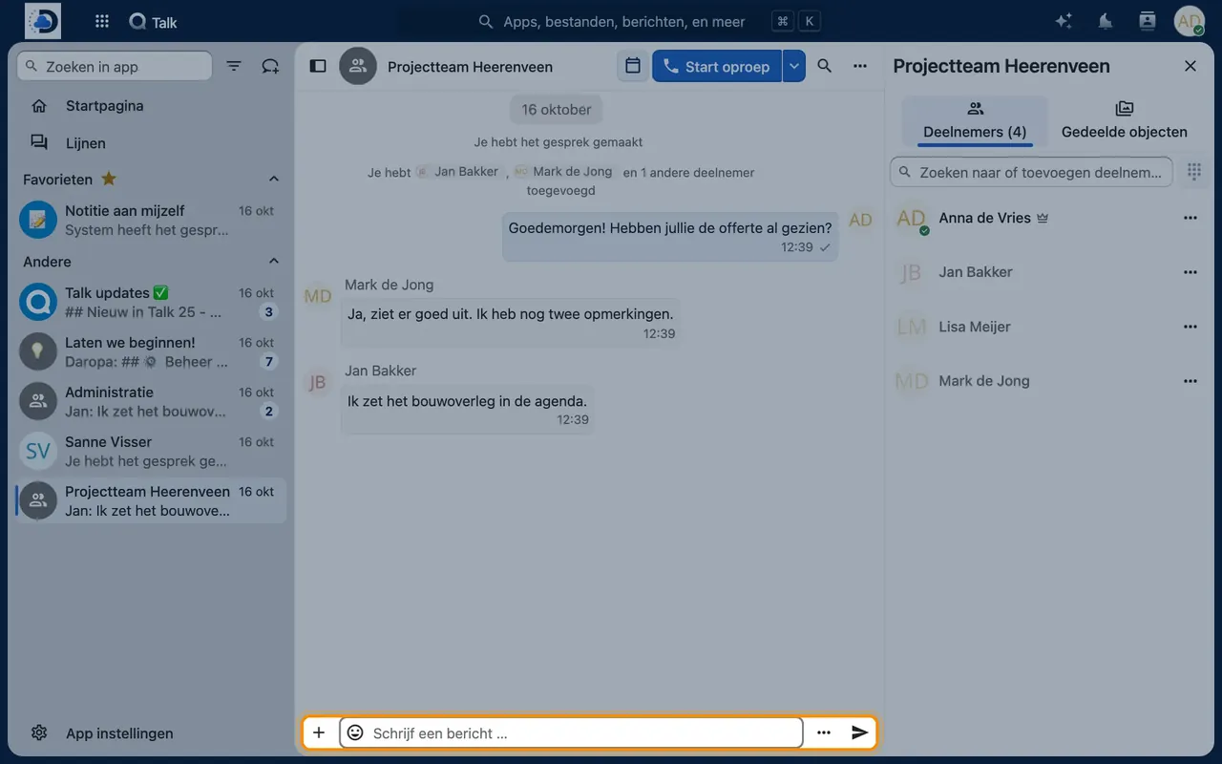Open Jan Bakker participant options
Screen dimensions: 1222x764
1190,272
